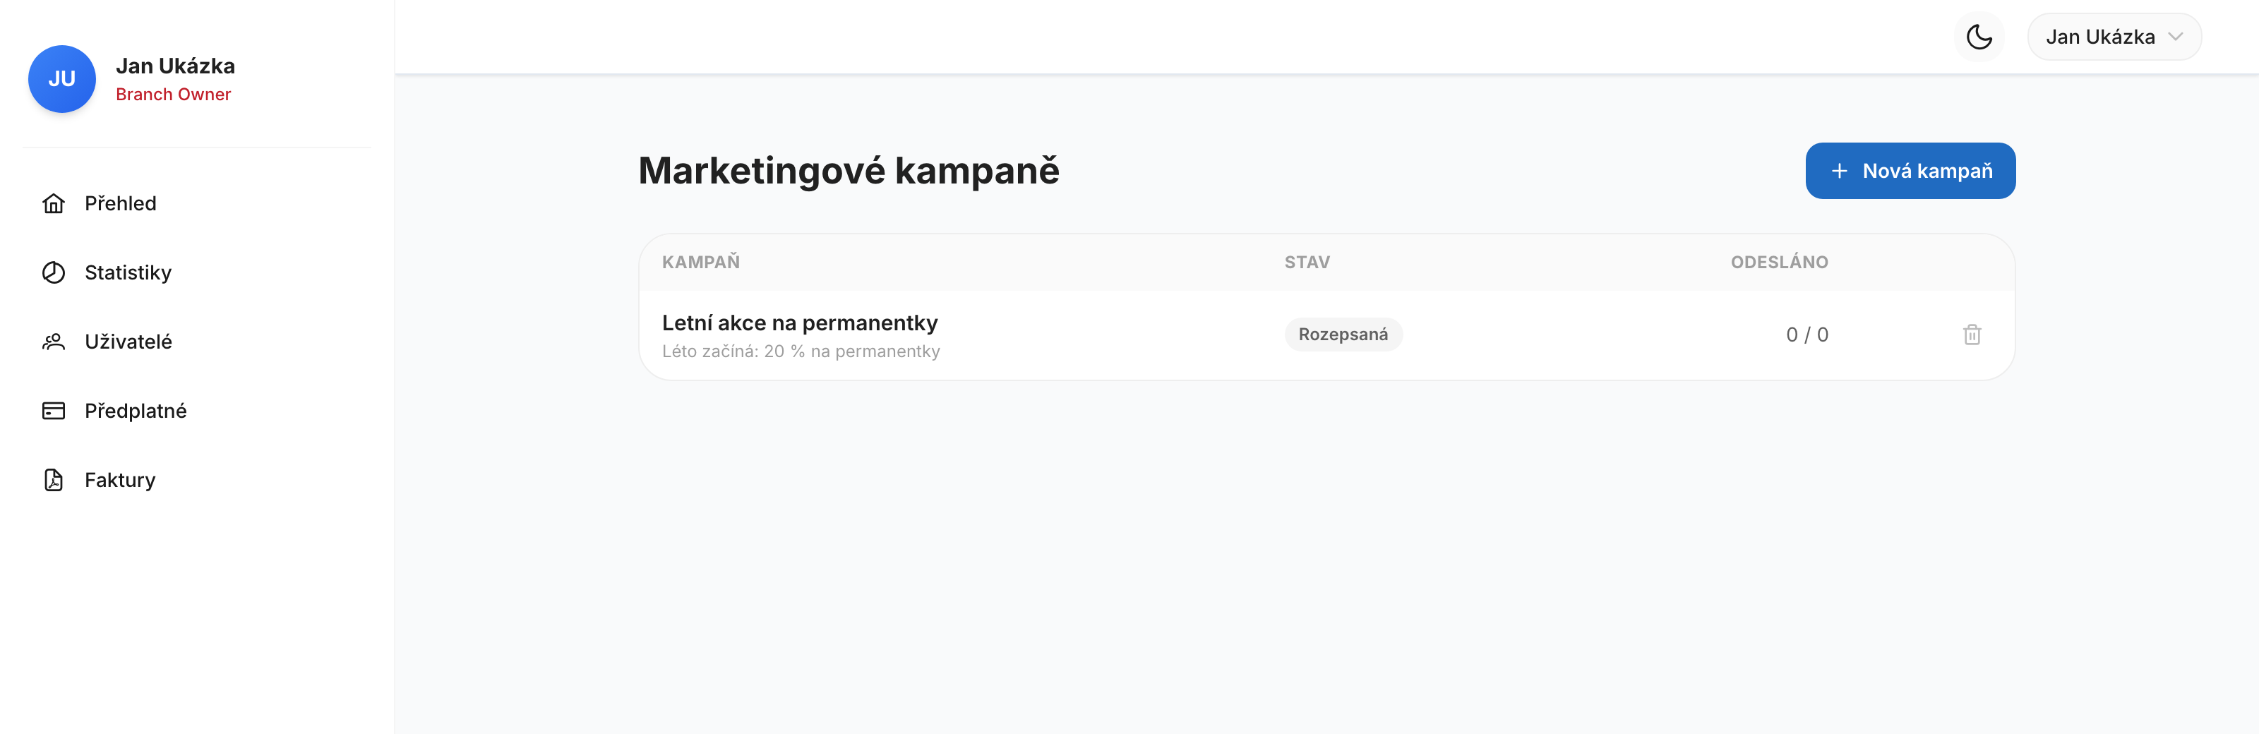Click the credit card Předplatné icon
This screenshot has width=2259, height=734.
click(54, 411)
